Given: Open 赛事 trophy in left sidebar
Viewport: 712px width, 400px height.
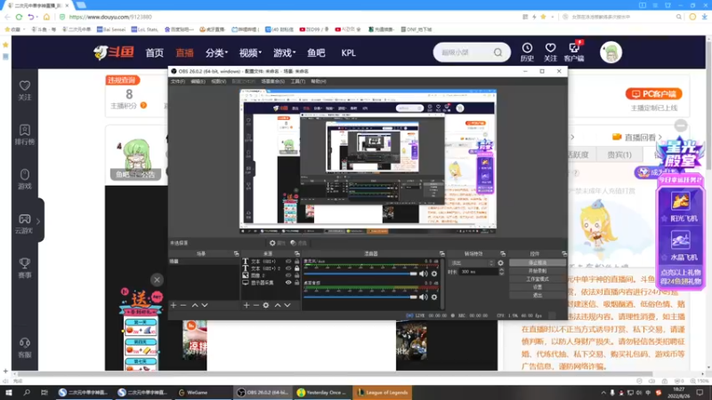Looking at the screenshot, I should [25, 268].
